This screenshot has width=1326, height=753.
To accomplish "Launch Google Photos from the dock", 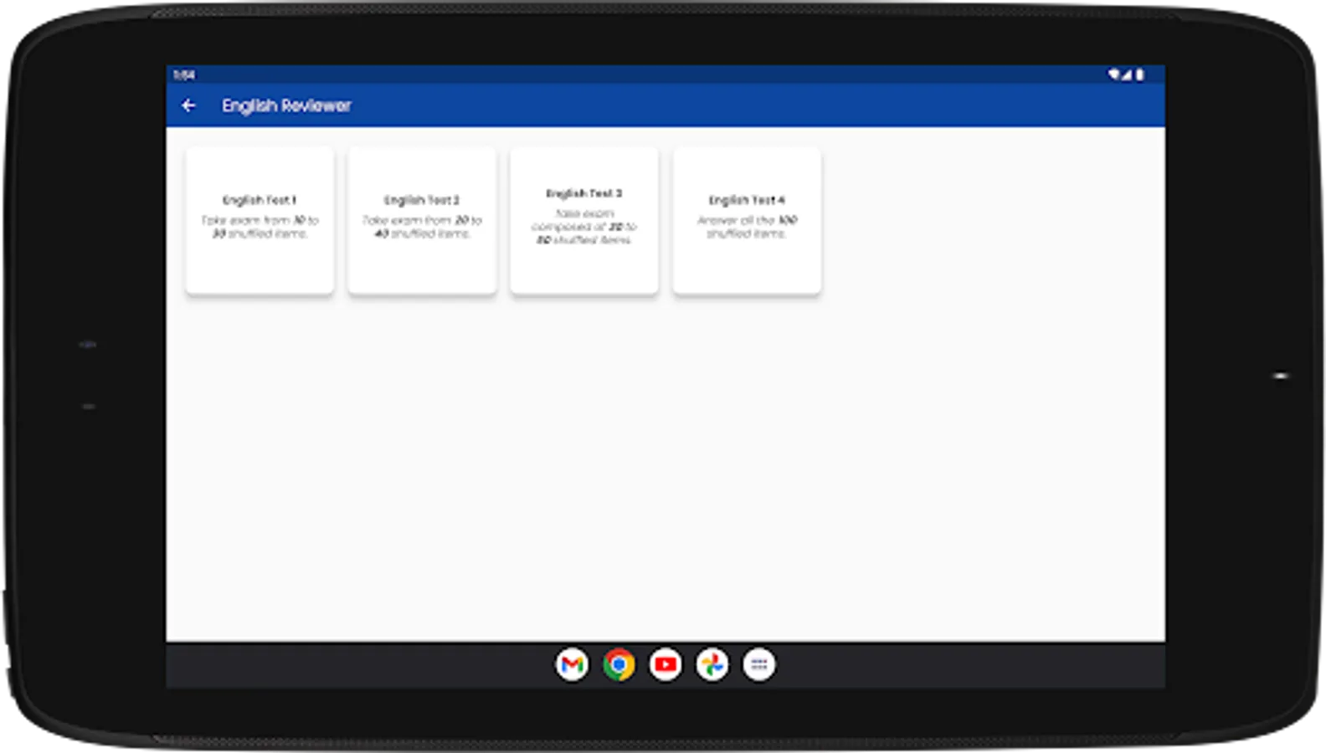I will [x=712, y=665].
